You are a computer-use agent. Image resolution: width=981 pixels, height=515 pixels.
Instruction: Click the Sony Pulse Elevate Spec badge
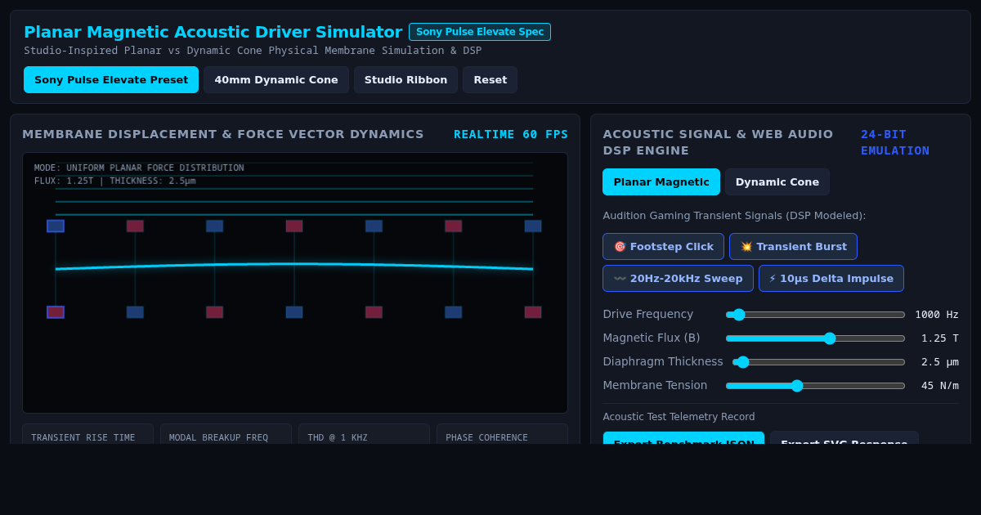(x=480, y=32)
